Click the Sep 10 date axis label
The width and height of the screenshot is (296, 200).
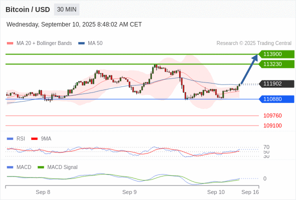[216, 192]
